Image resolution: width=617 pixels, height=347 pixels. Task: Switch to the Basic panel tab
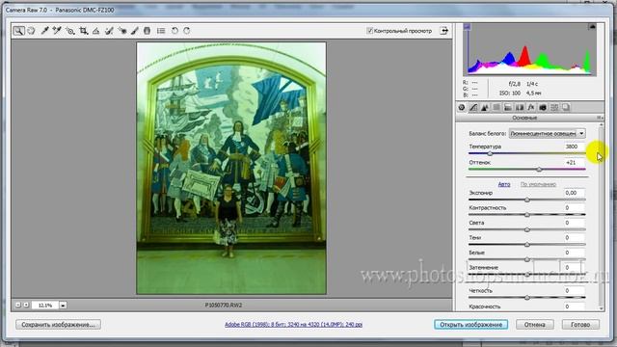click(x=462, y=107)
